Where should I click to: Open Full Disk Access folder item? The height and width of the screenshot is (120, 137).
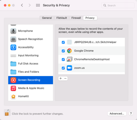[30, 64]
